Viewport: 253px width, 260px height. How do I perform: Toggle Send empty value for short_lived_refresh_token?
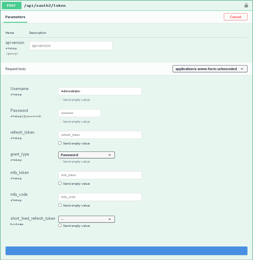(x=60, y=225)
